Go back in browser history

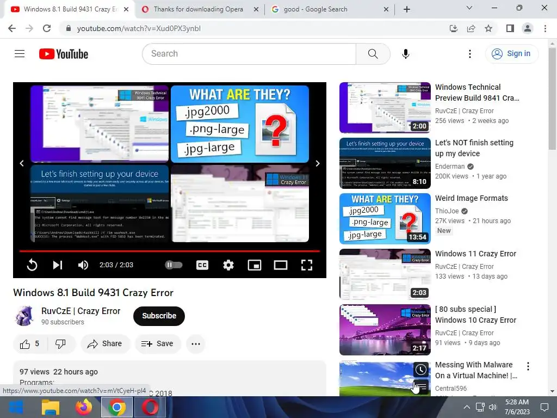click(x=12, y=28)
